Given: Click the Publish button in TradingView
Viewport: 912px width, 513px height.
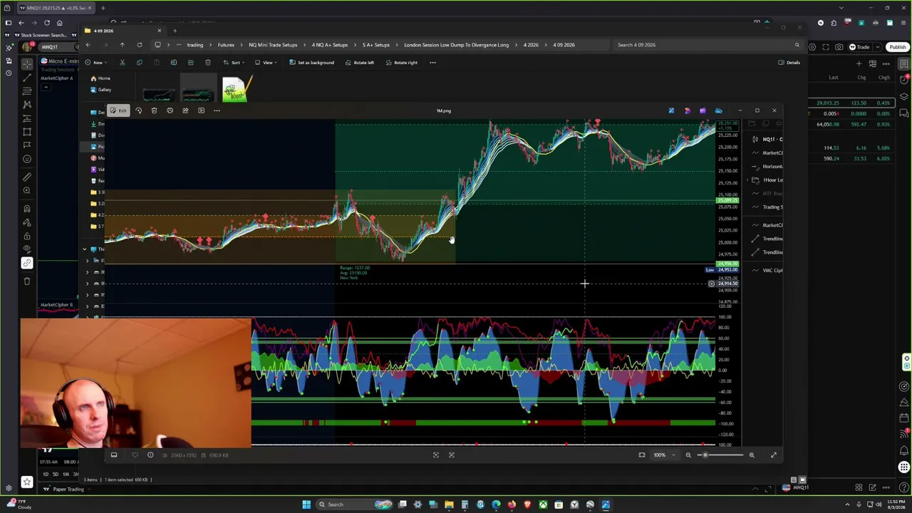Looking at the screenshot, I should coord(897,47).
